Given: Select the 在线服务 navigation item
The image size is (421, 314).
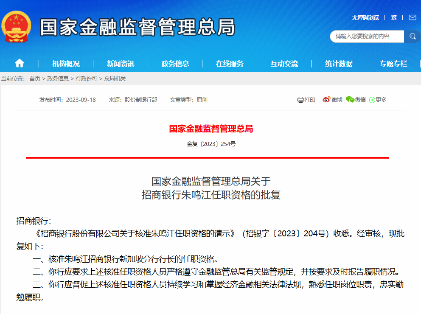Looking at the screenshot, I should click(x=230, y=64).
